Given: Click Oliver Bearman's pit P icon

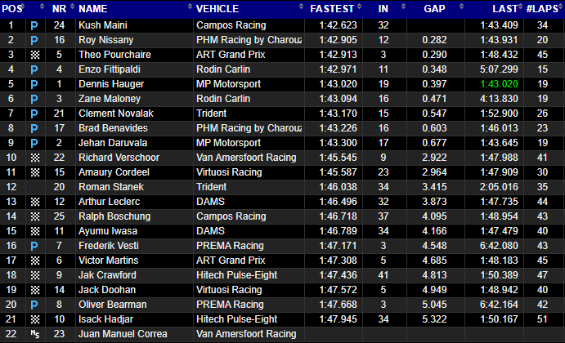Looking at the screenshot, I should [x=34, y=305].
